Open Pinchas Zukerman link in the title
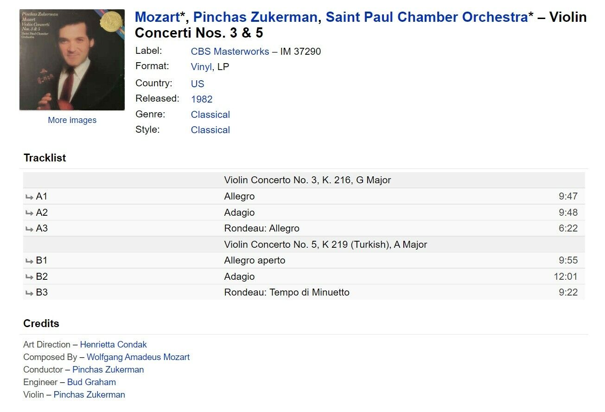Viewport: 605px width, 412px height. [x=255, y=17]
